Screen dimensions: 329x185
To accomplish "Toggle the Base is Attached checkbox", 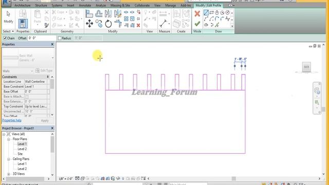I will 27,97.
